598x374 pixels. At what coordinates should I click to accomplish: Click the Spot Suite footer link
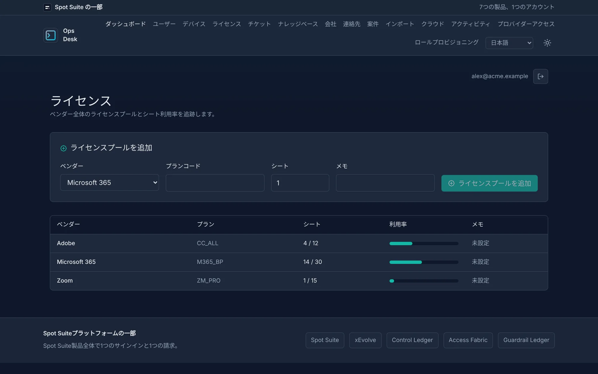coord(325,340)
